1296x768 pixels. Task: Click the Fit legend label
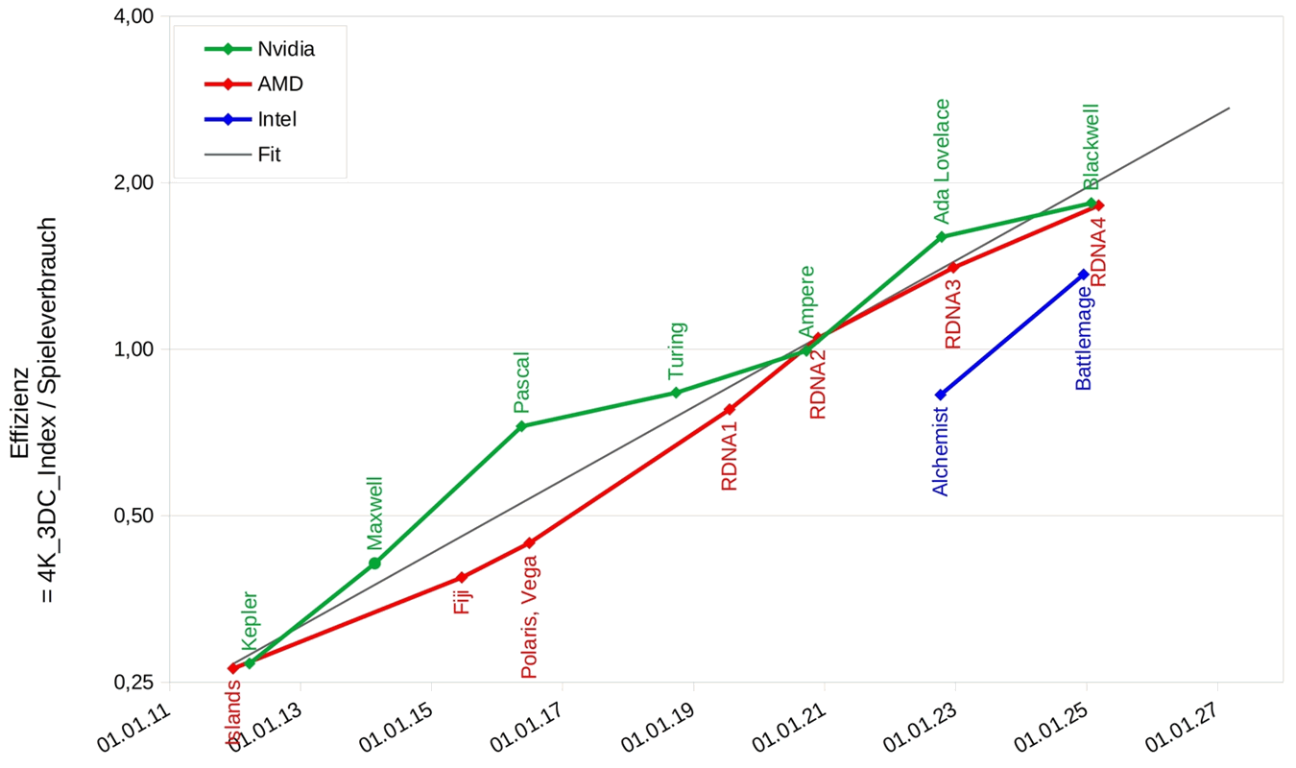(x=269, y=154)
